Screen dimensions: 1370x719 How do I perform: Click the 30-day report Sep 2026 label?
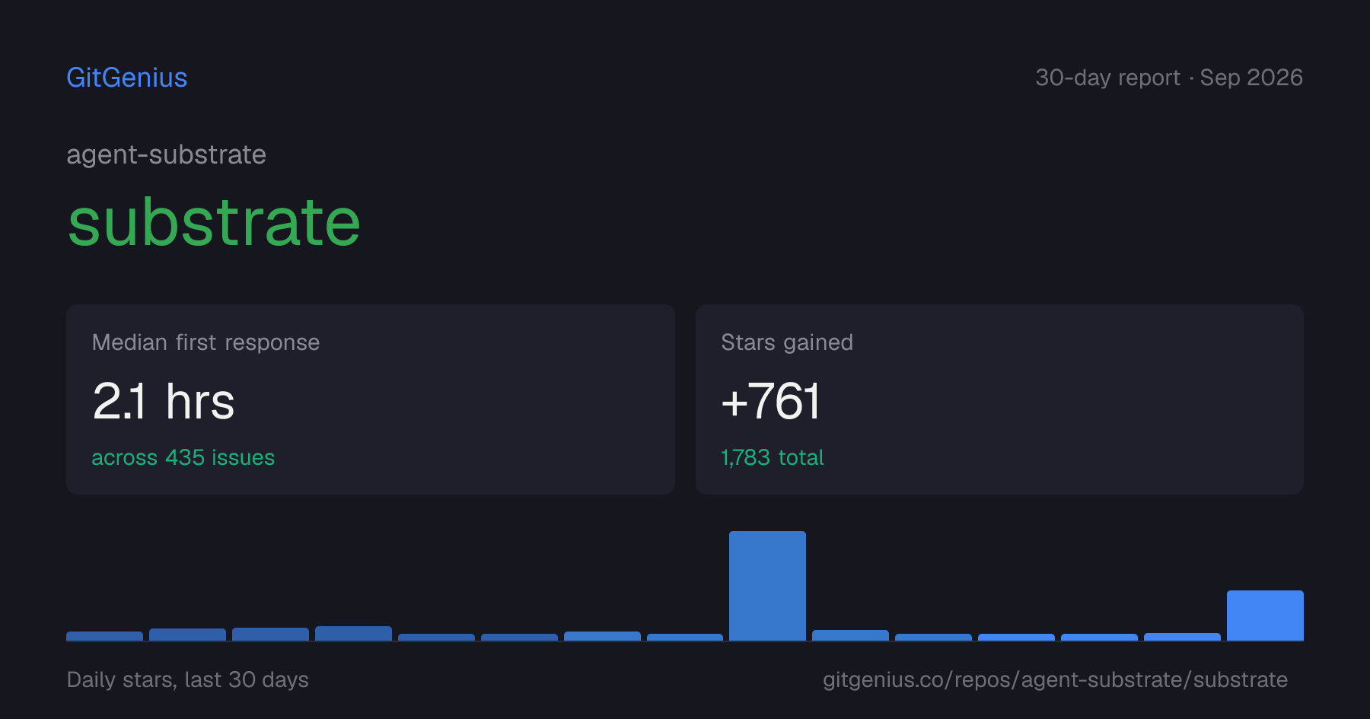(x=1169, y=78)
